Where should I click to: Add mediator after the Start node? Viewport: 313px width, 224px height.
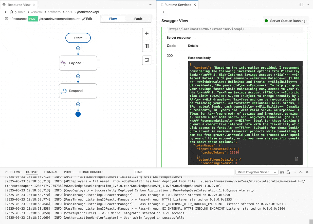tap(78, 48)
